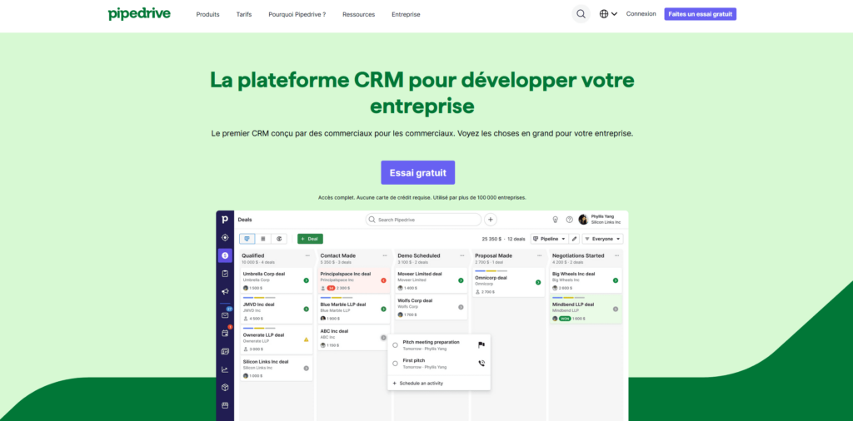The width and height of the screenshot is (853, 421).
Task: Click the WON badge on Mindbend LLP deal
Action: point(565,319)
